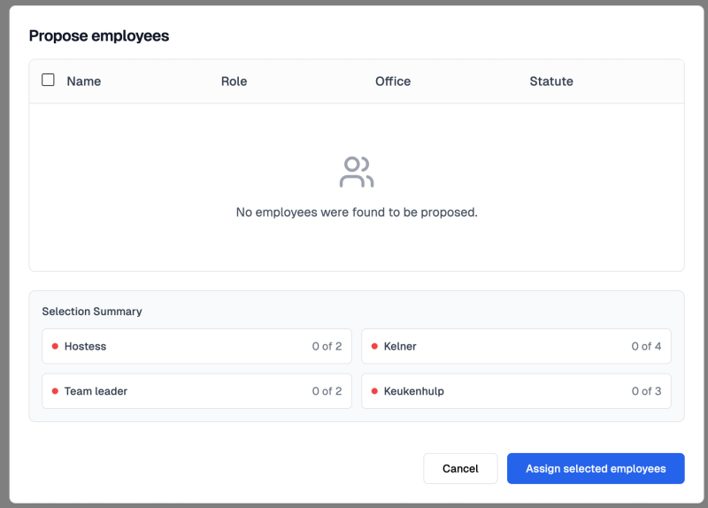Select the Keukenhulp role label
Viewport: 708px width, 508px height.
click(414, 391)
